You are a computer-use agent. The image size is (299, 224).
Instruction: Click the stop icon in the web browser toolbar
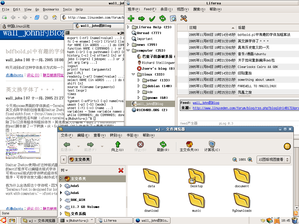click(x=46, y=17)
